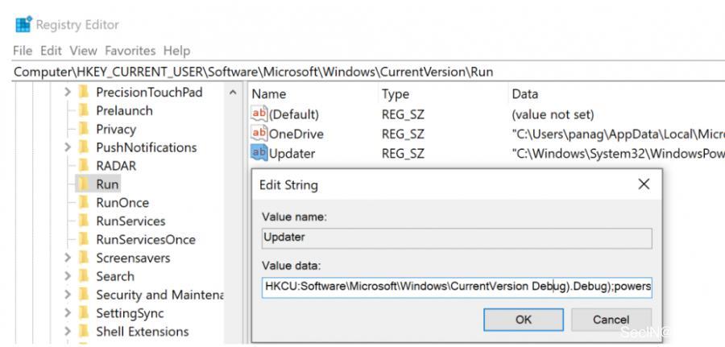Select the Privacy folder icon

point(83,130)
